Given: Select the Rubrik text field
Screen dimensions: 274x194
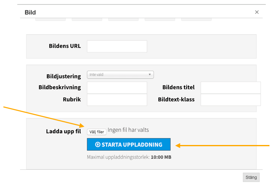Looking at the screenshot, I should 117,100.
